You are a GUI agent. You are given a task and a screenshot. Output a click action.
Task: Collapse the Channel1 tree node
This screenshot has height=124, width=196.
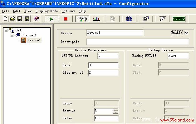pyautogui.click(x=12, y=35)
